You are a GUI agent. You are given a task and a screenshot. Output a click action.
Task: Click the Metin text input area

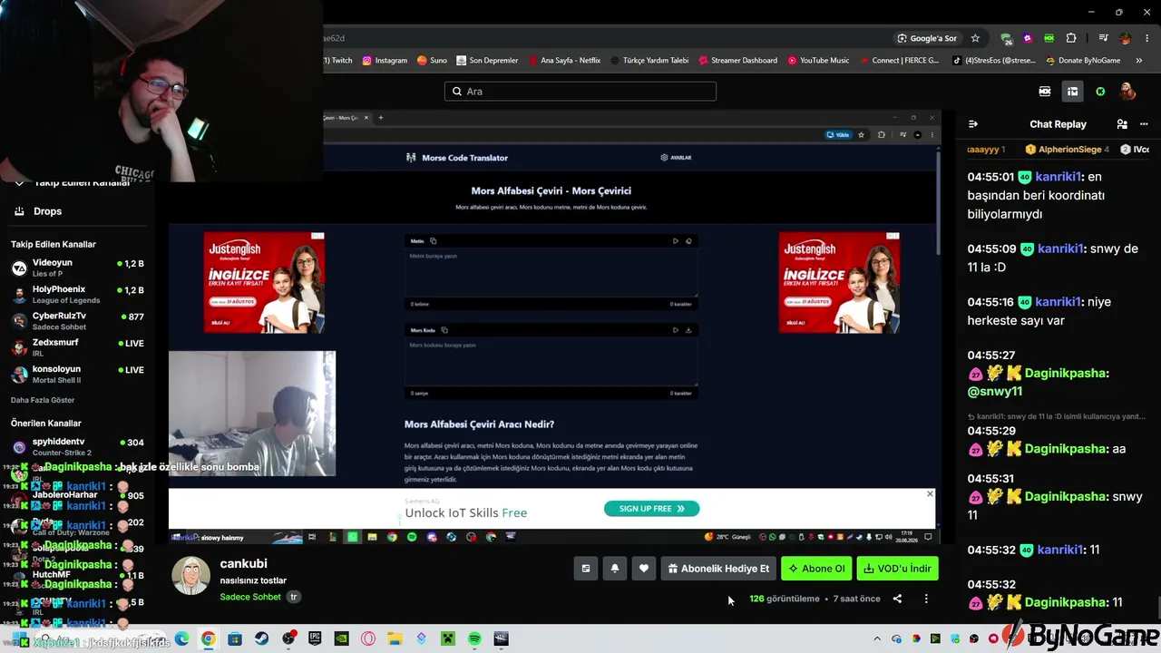click(551, 273)
